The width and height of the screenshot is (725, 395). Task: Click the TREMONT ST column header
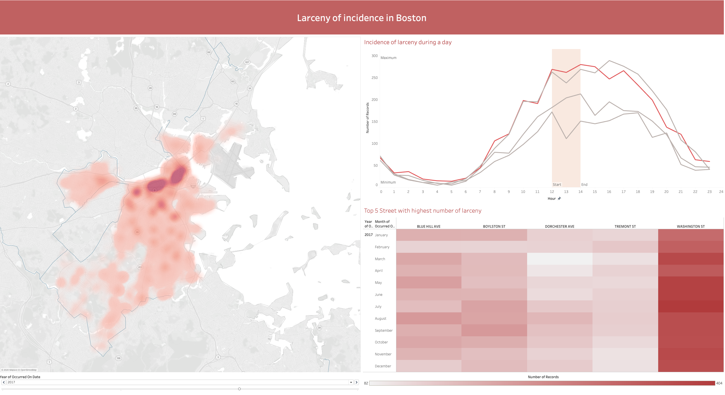[x=625, y=226]
